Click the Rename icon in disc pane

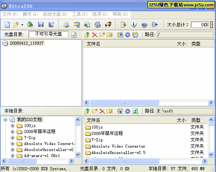[x=110, y=35]
